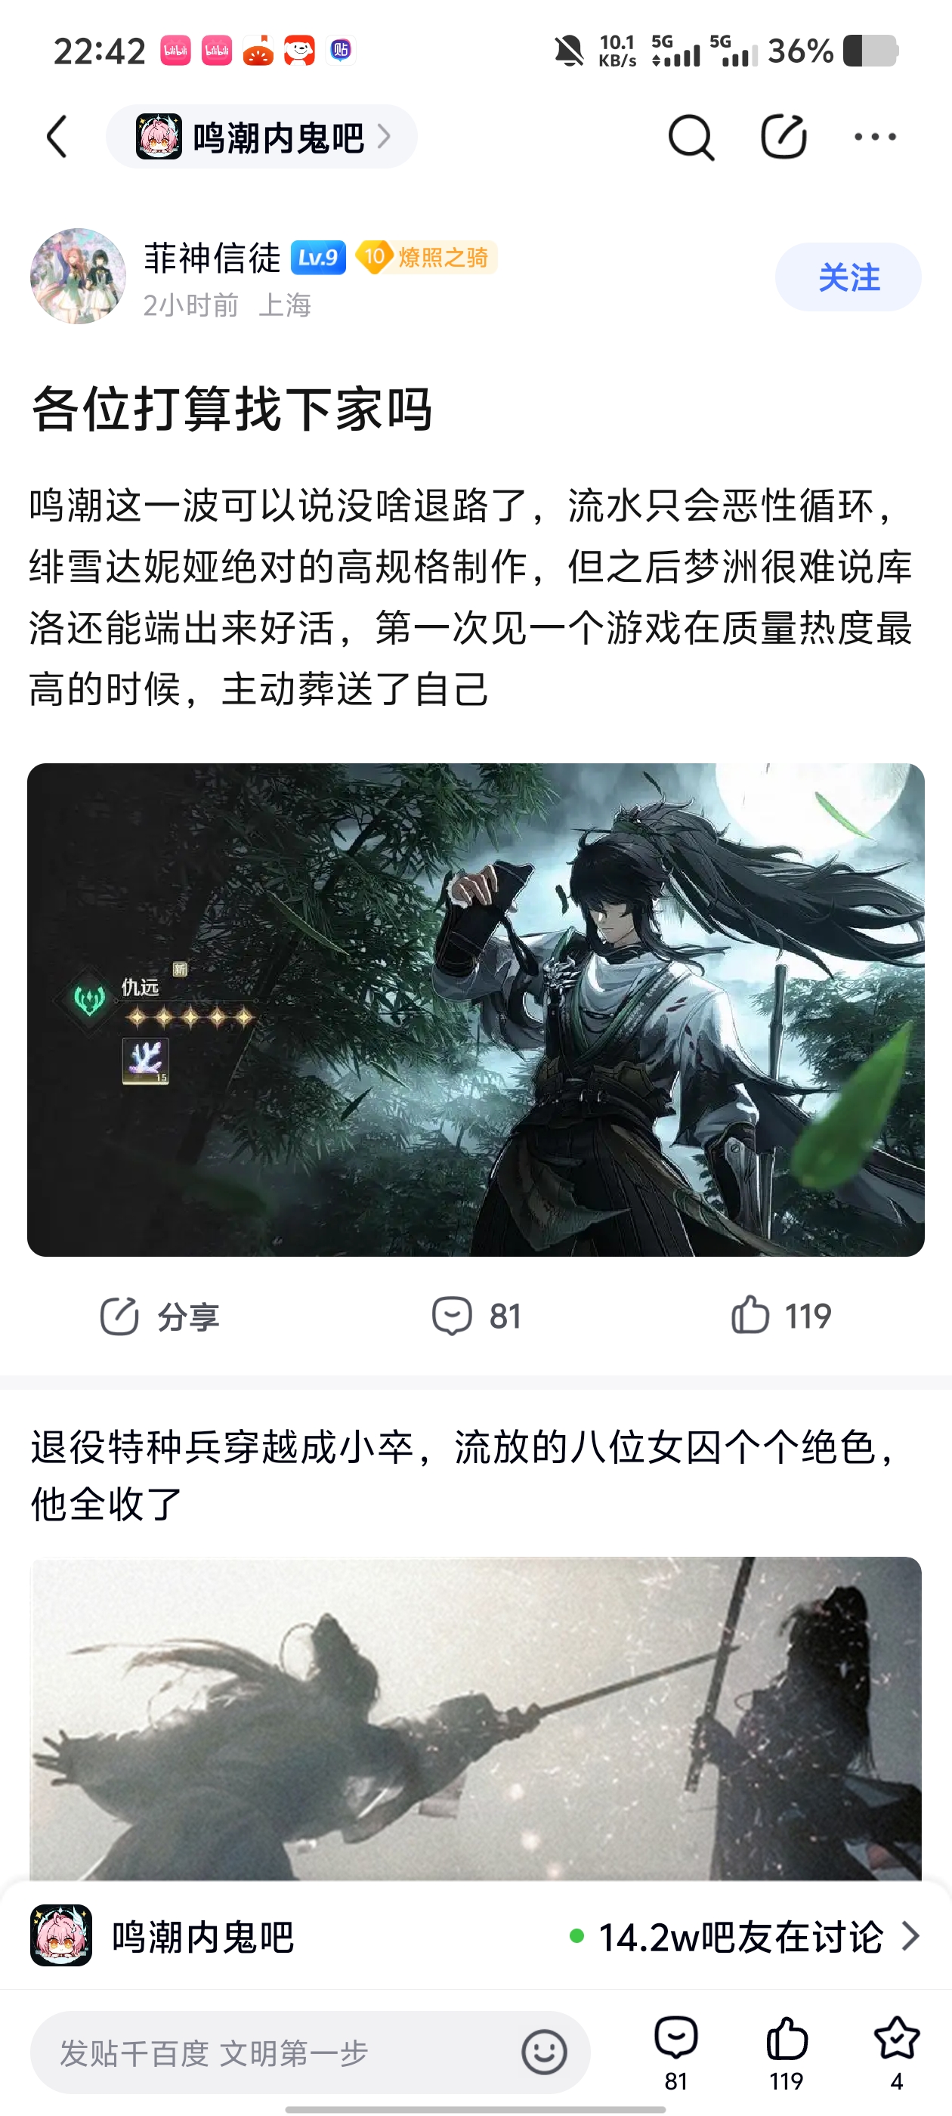Open 菲神信徒 username profile

[x=212, y=258]
